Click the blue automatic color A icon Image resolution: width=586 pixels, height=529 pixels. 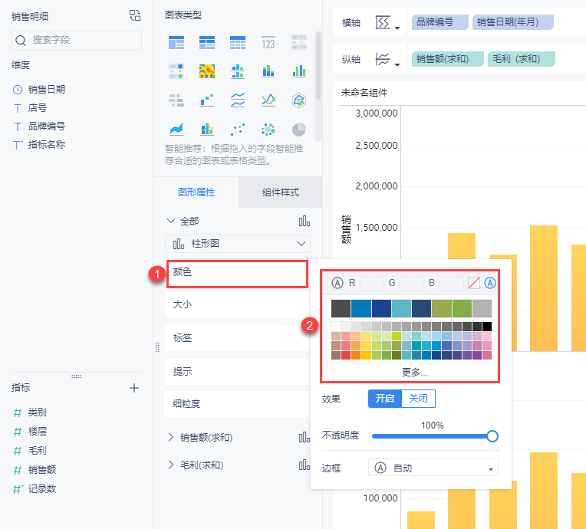click(490, 283)
